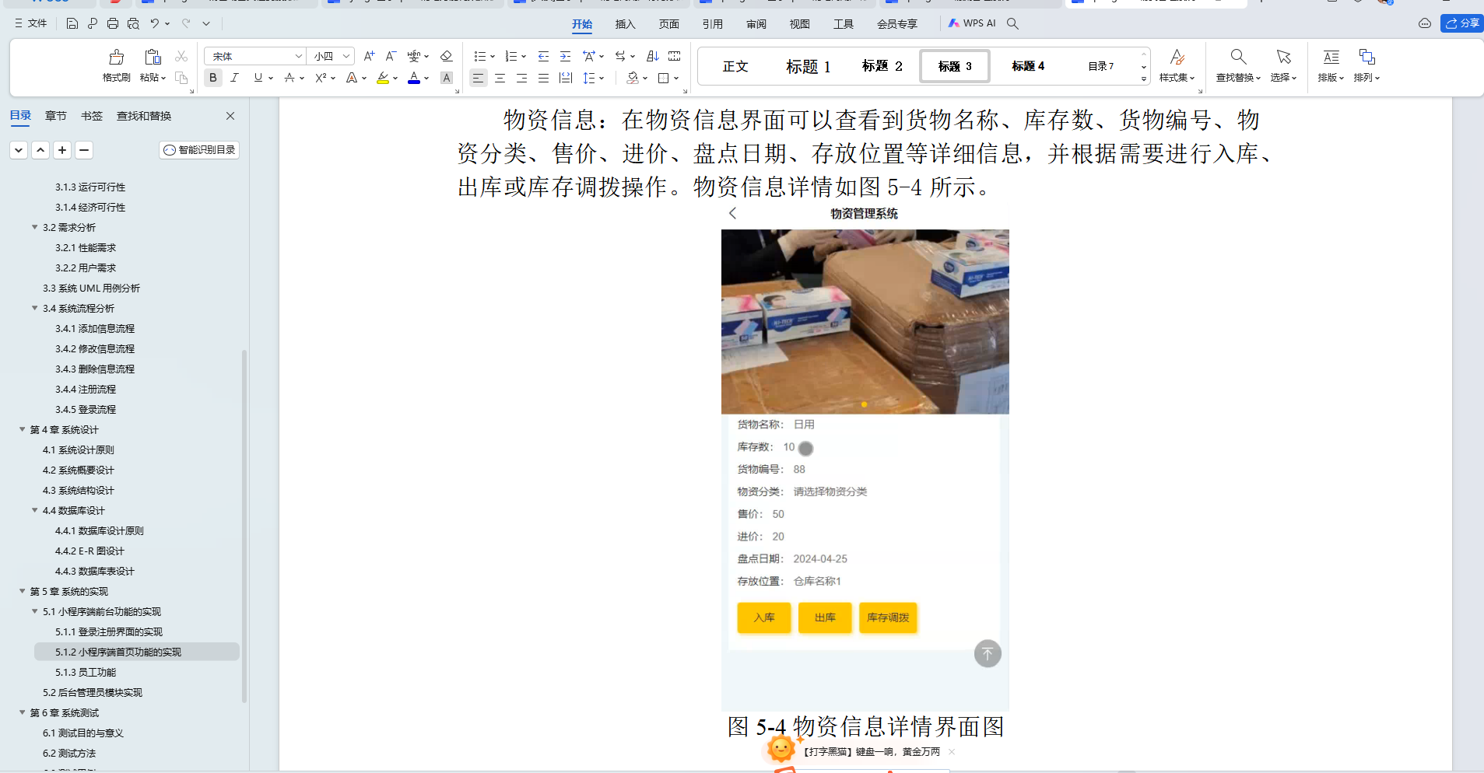This screenshot has height=773, width=1484.
Task: Toggle bulleted list formatting
Action: coord(480,56)
